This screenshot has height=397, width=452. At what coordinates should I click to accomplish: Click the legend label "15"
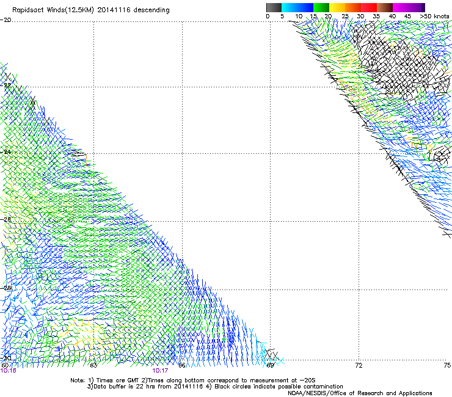point(313,16)
